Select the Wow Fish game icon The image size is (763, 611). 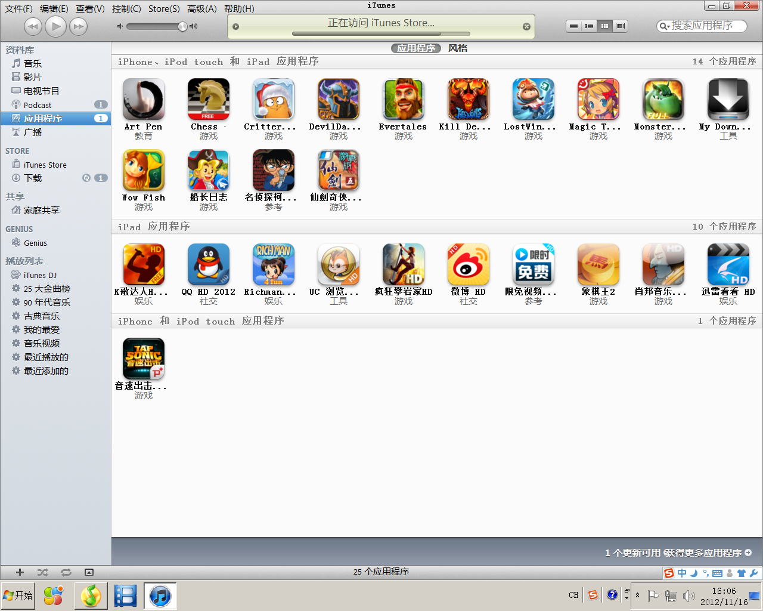[x=144, y=170]
